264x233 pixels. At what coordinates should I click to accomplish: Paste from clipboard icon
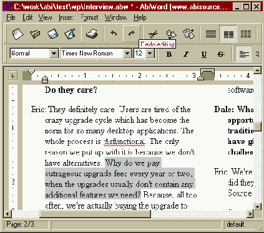click(x=188, y=34)
